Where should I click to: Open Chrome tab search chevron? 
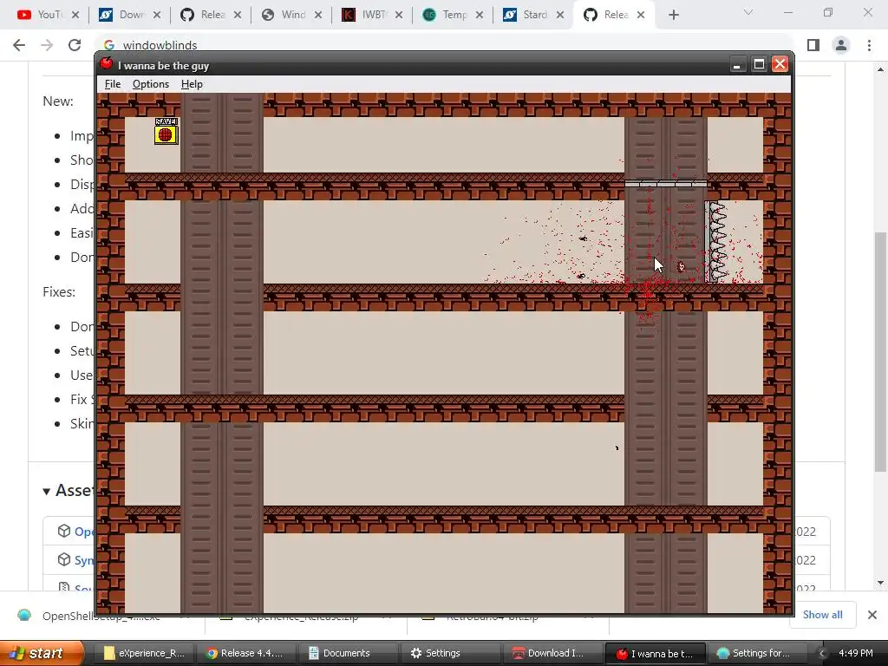click(748, 12)
